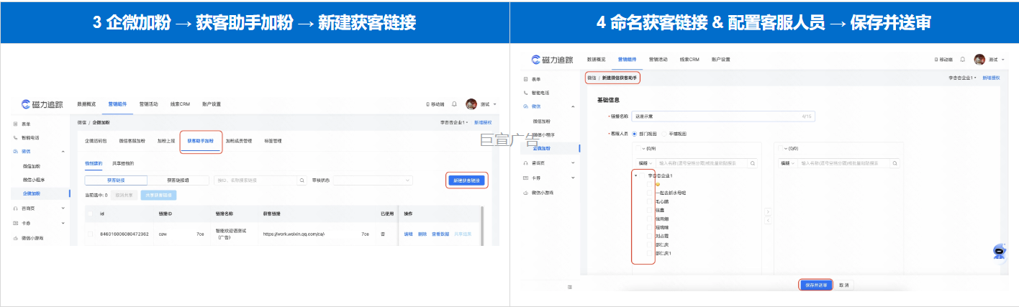Click search magnifier in right transfer panel
1019x307 pixels.
tap(894, 164)
